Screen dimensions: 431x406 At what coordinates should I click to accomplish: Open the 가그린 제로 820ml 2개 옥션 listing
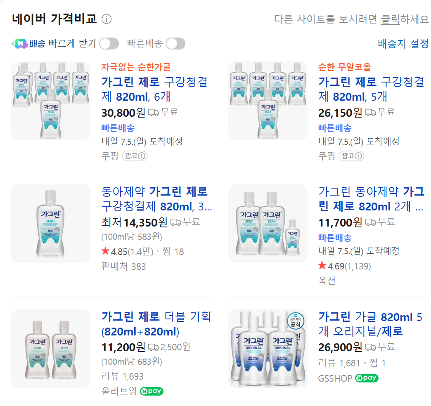pos(372,199)
